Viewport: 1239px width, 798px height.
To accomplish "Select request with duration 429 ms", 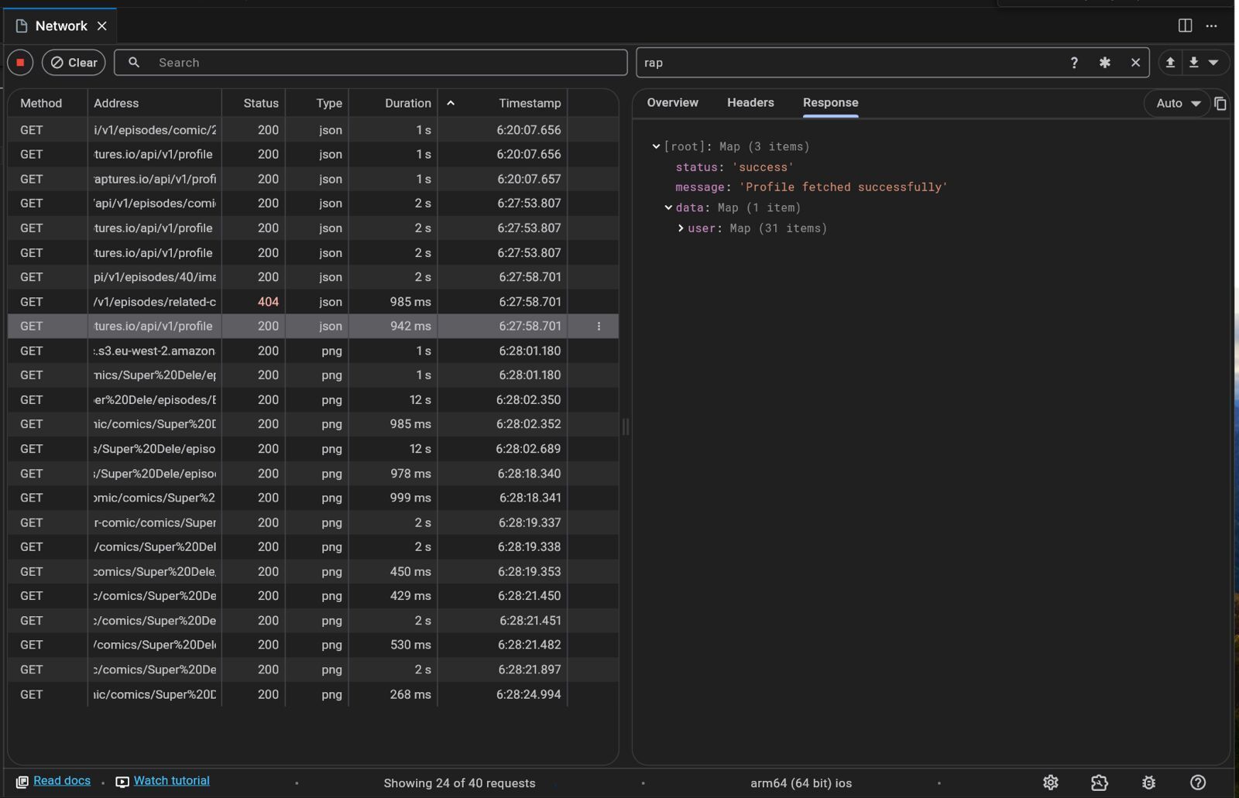I will [313, 596].
